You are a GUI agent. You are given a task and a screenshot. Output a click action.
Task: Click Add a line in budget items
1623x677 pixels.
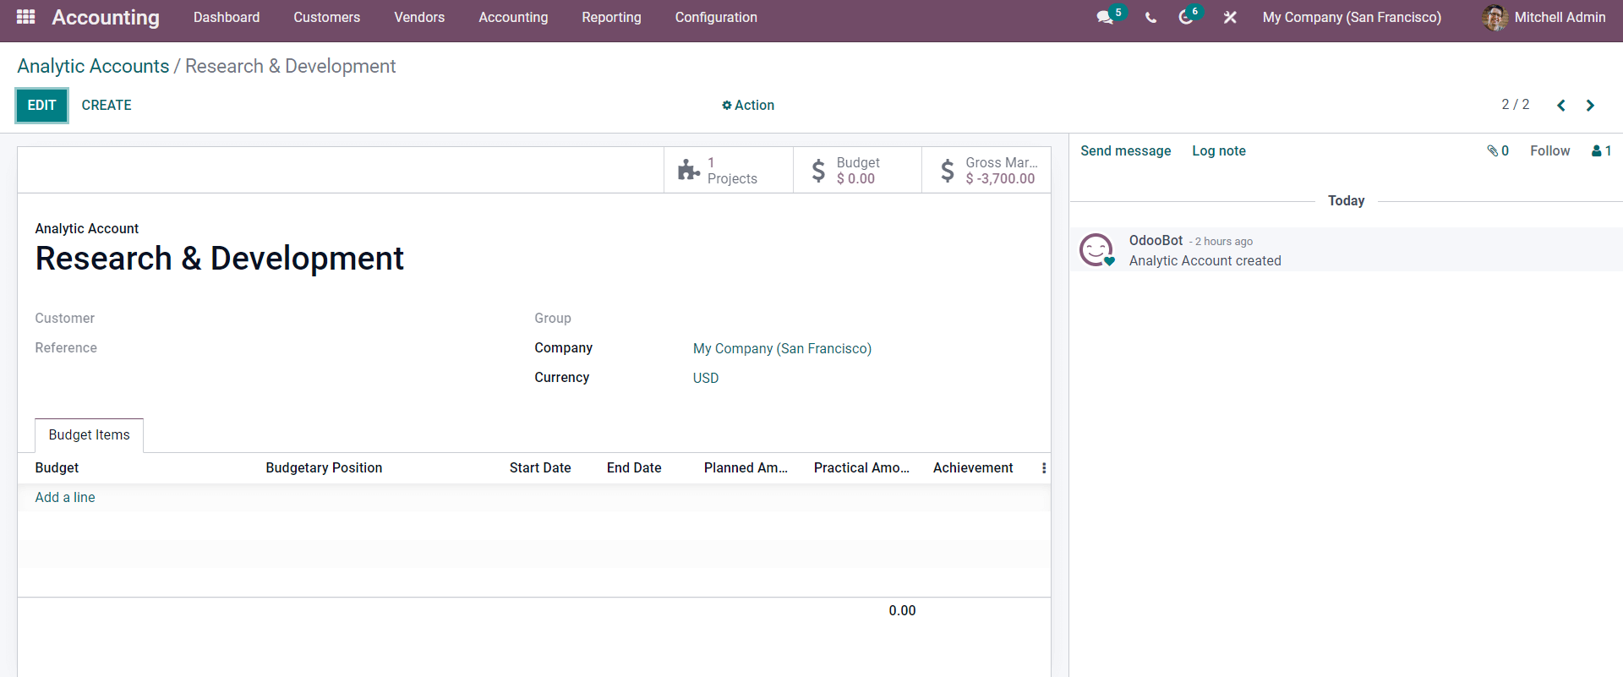[x=65, y=497]
